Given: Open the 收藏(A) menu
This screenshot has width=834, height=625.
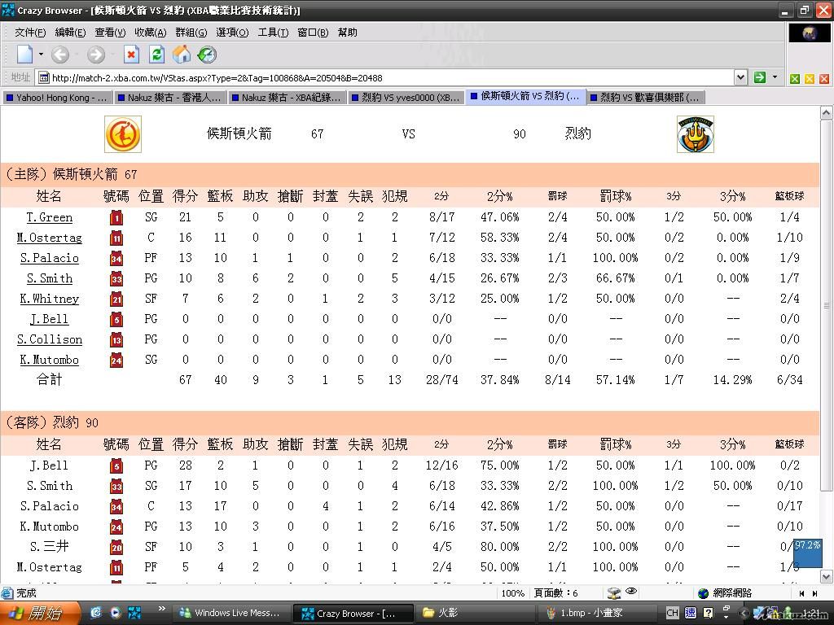Looking at the screenshot, I should coord(151,33).
